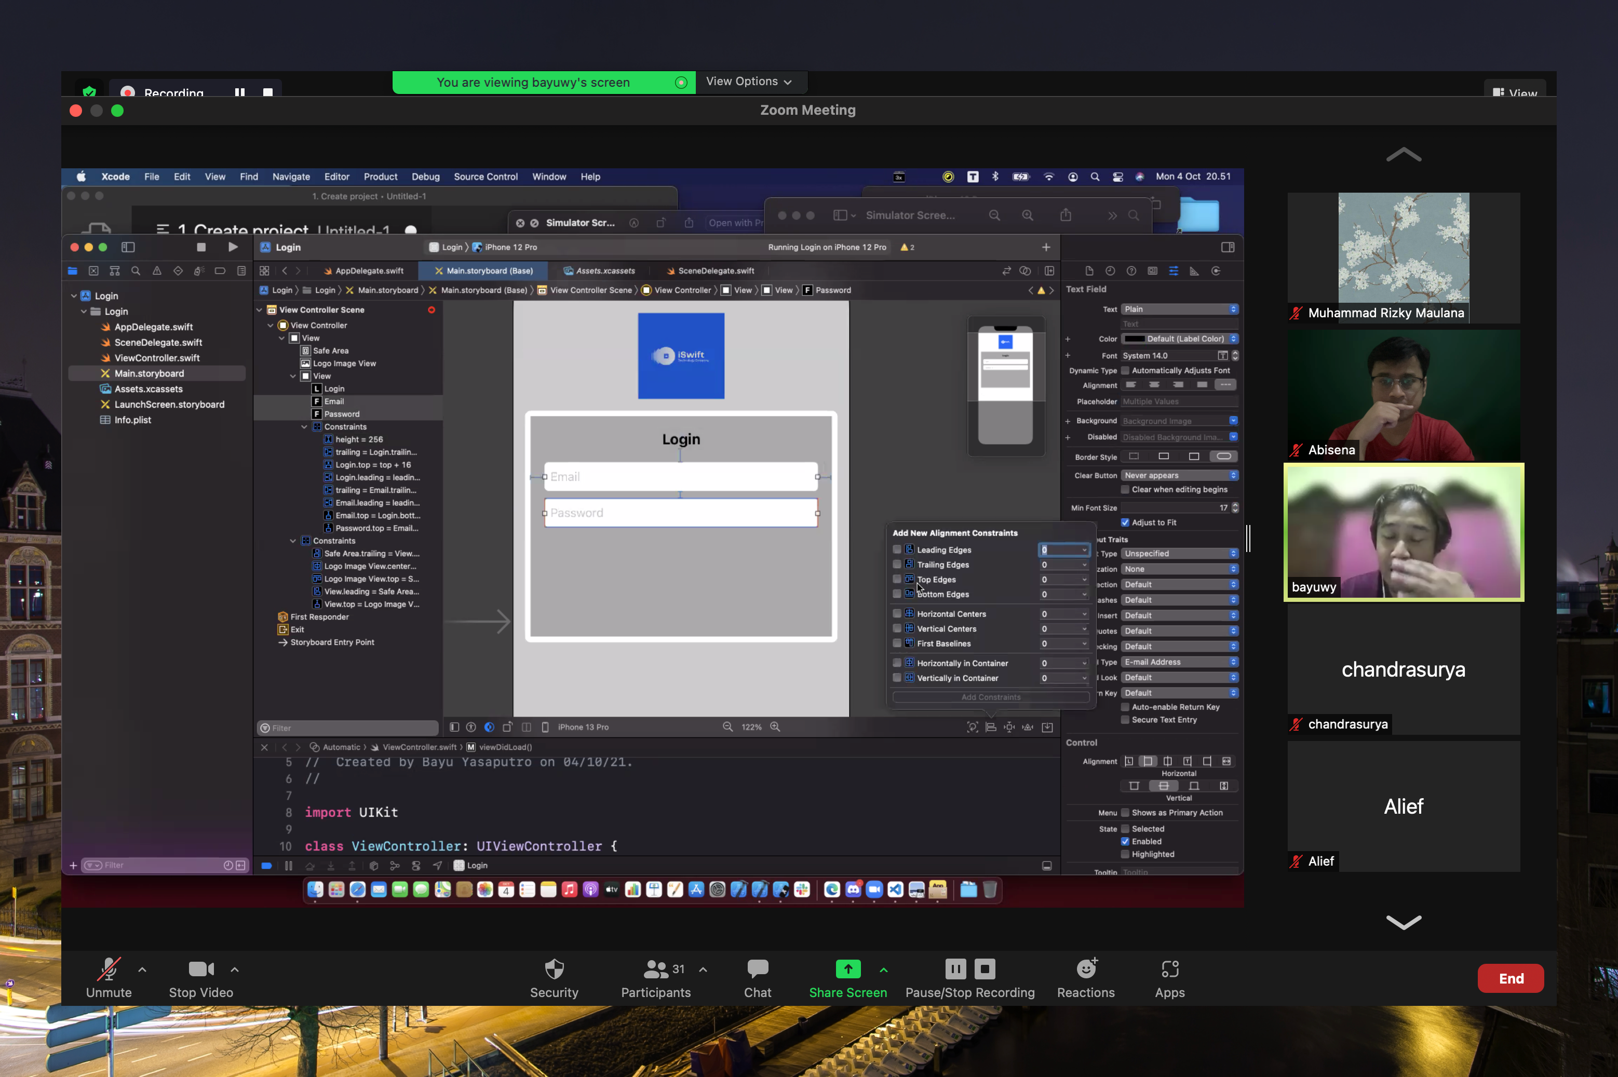Viewport: 1618px width, 1077px height.
Task: Show the Connections inspector
Action: tap(1216, 271)
